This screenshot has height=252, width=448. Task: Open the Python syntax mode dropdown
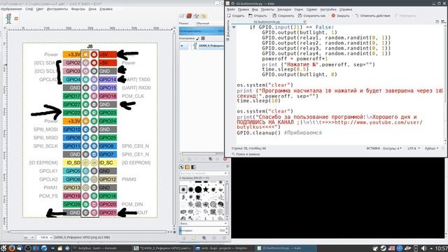(x=431, y=148)
